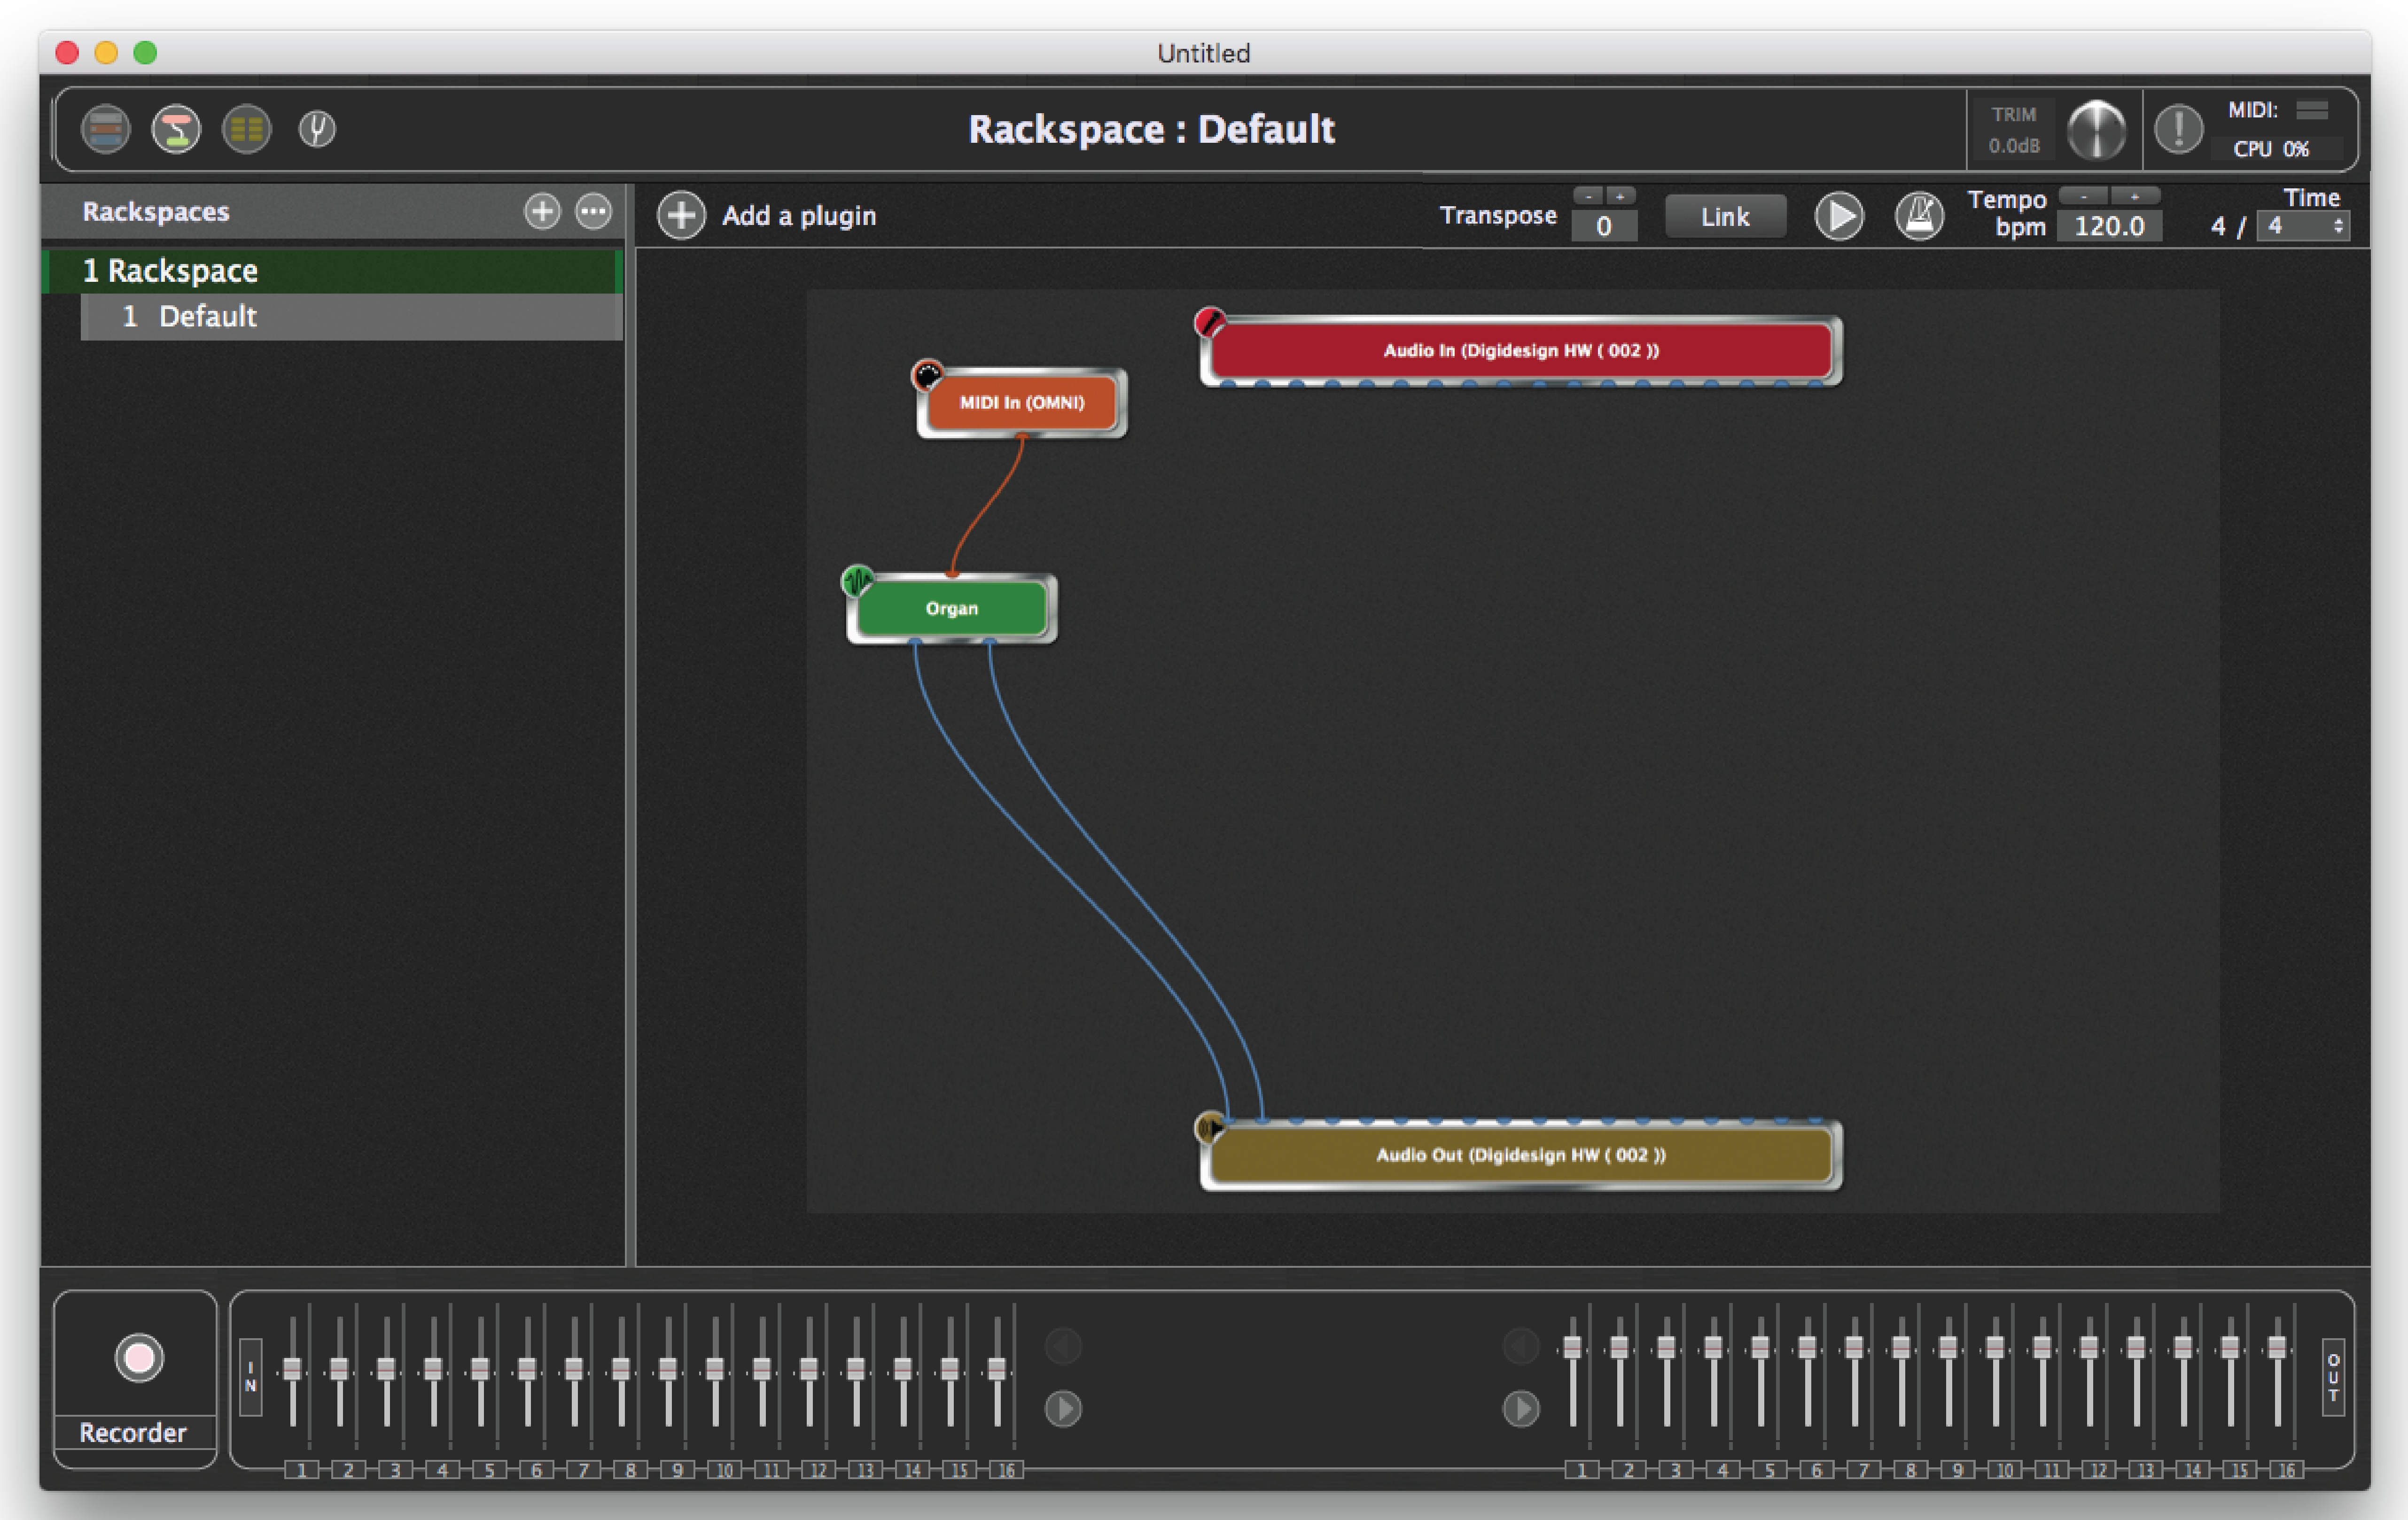This screenshot has height=1520, width=2408.
Task: Open rackspace options ellipsis menu
Action: [x=593, y=211]
